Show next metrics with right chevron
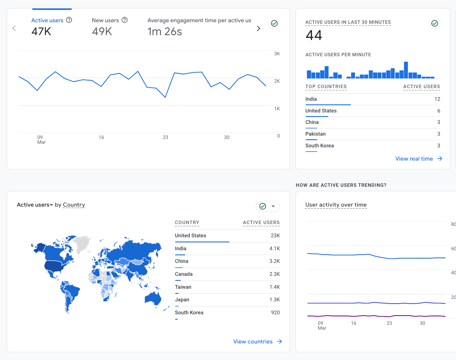 tap(259, 28)
